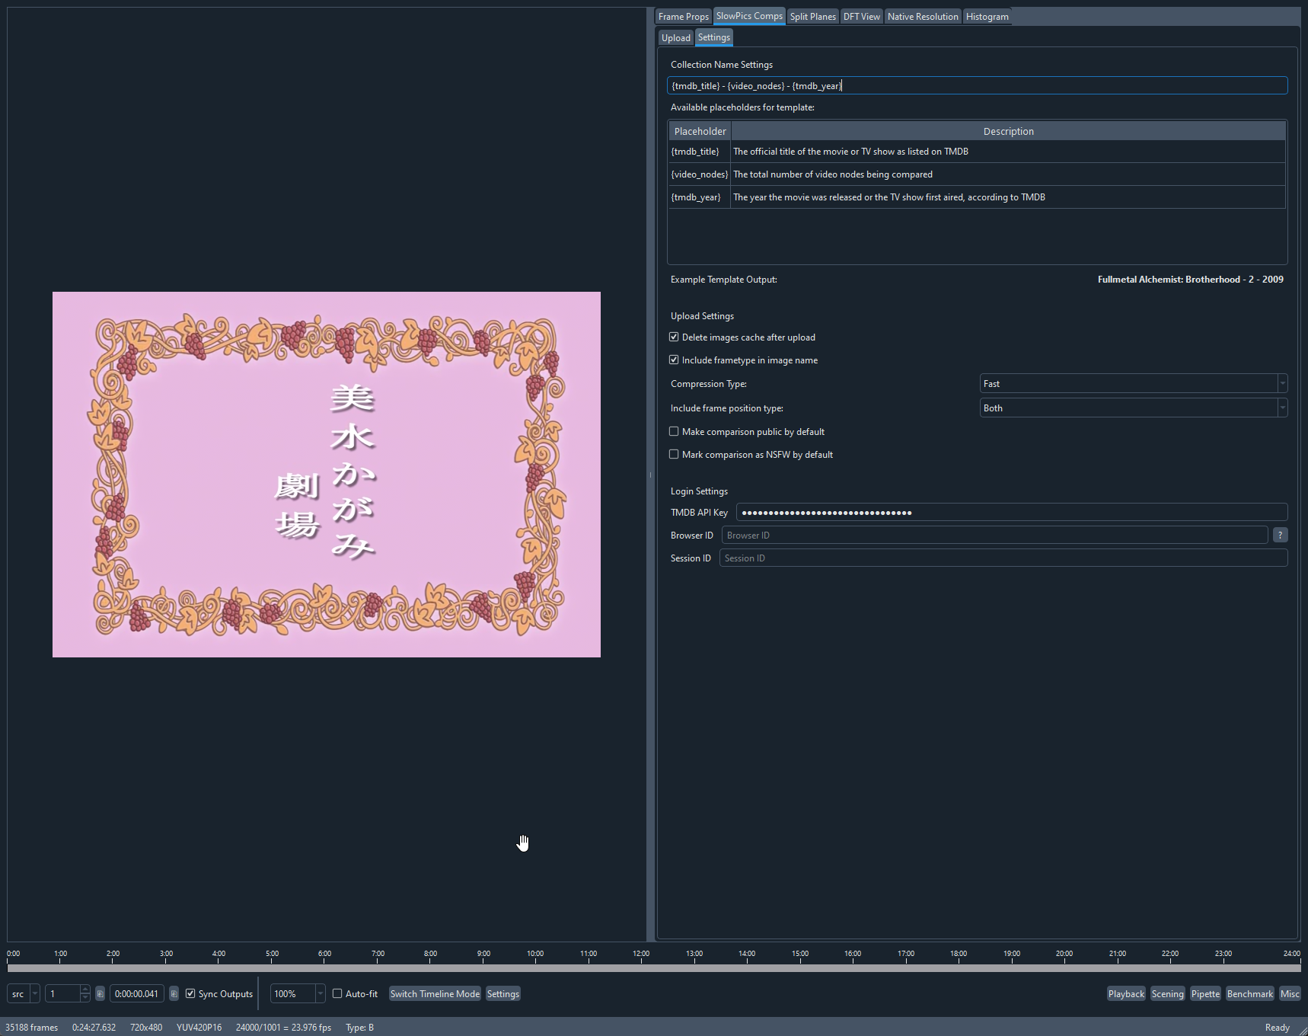The width and height of the screenshot is (1308, 1036).
Task: Toggle the Pipette toolbar panel
Action: pyautogui.click(x=1205, y=993)
